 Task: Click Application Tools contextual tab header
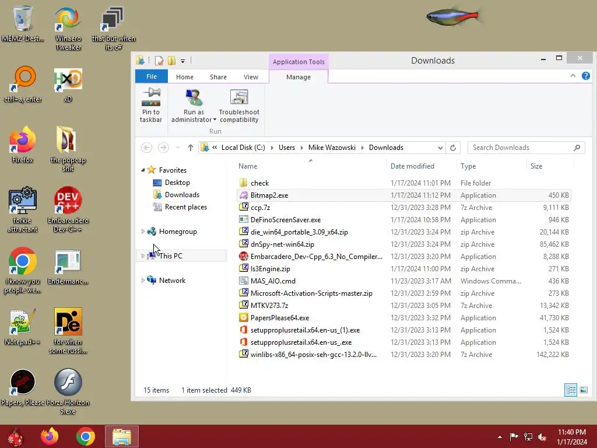click(298, 62)
